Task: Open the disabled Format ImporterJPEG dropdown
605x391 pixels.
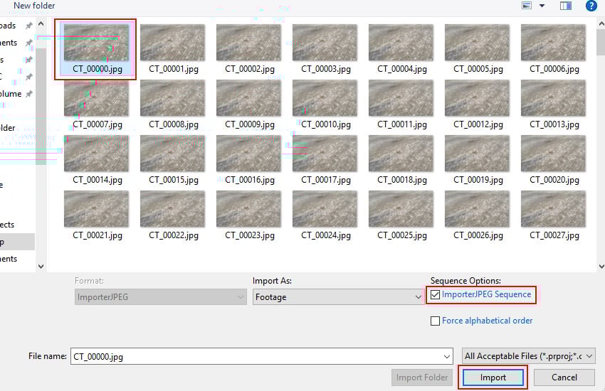Action: (161, 297)
